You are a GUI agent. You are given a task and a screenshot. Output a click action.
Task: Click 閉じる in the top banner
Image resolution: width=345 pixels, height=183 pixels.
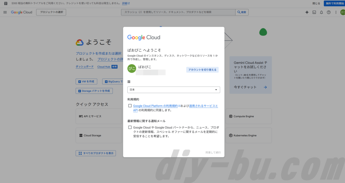click(316, 3)
